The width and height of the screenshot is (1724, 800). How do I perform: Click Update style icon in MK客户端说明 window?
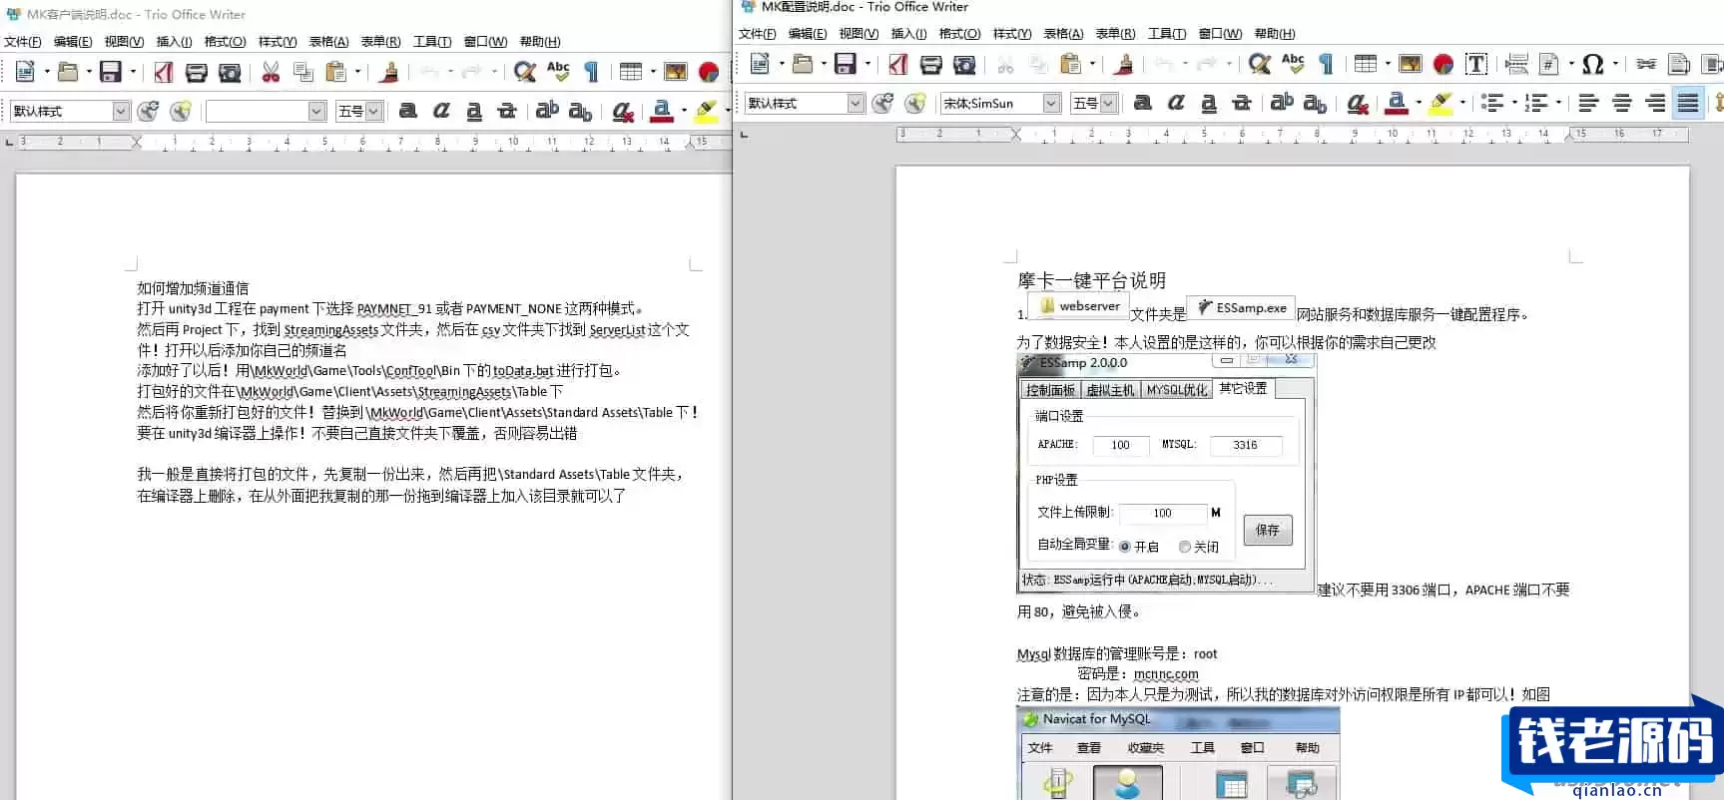148,111
